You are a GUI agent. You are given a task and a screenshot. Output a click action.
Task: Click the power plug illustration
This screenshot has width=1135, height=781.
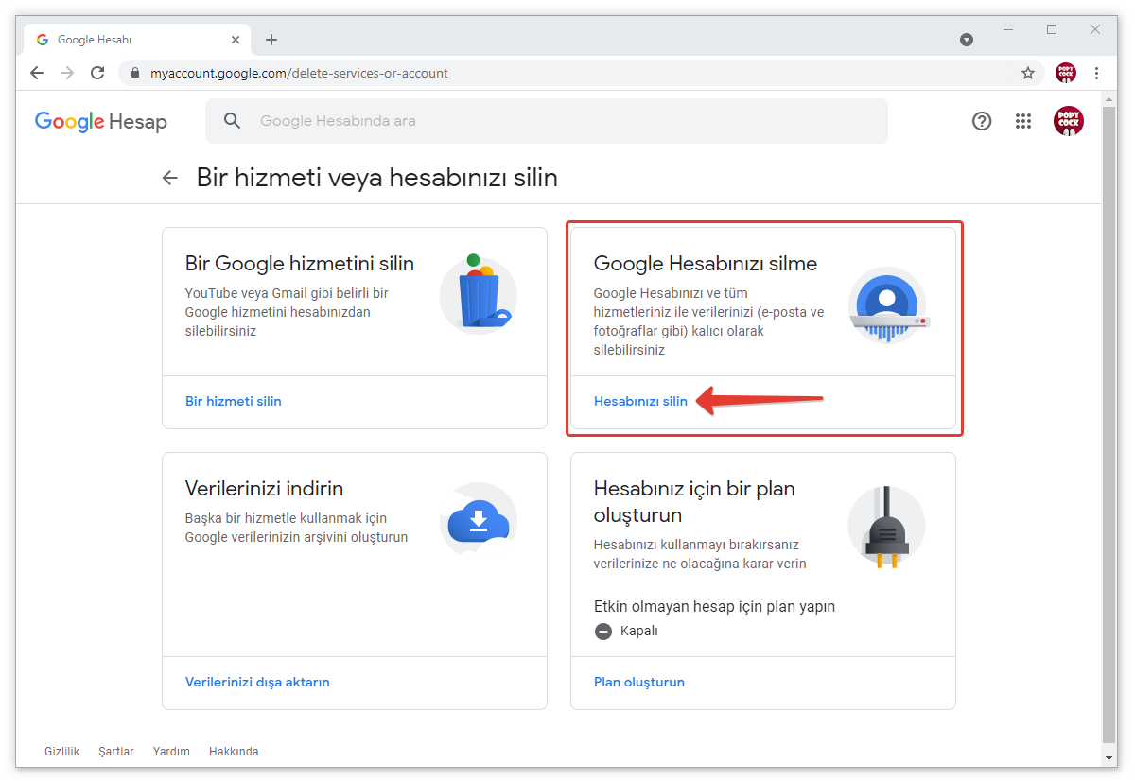[886, 526]
